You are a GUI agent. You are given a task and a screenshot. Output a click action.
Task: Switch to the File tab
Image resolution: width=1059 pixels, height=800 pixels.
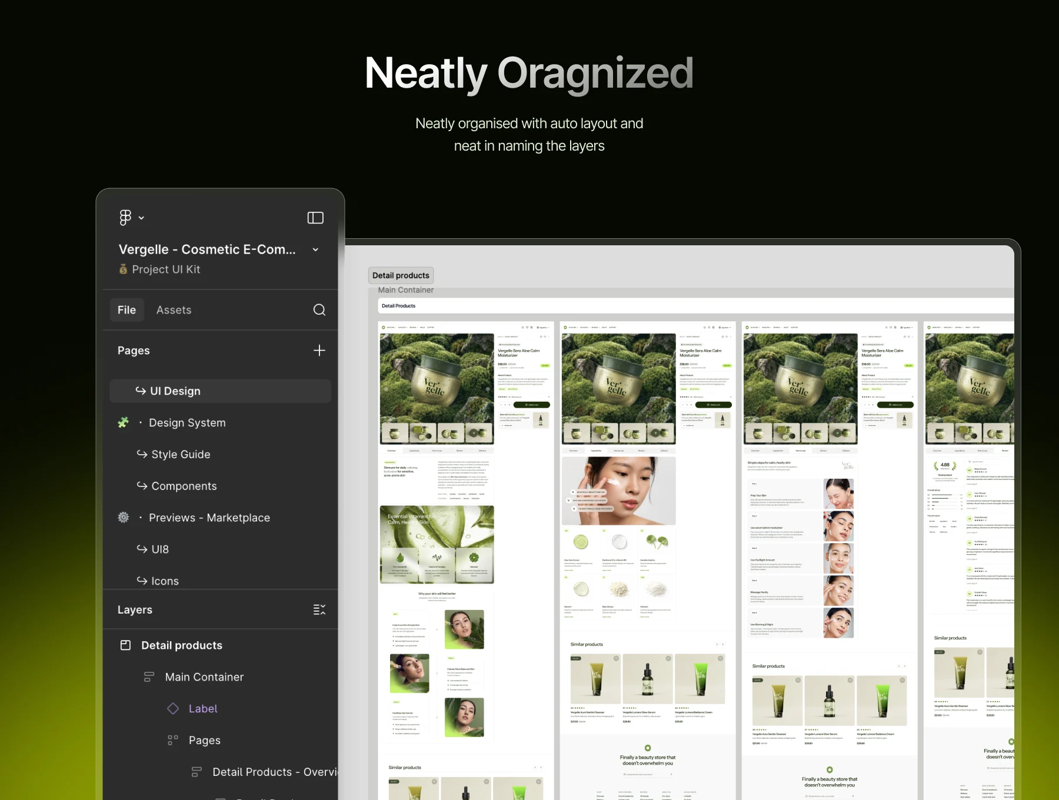pos(126,310)
